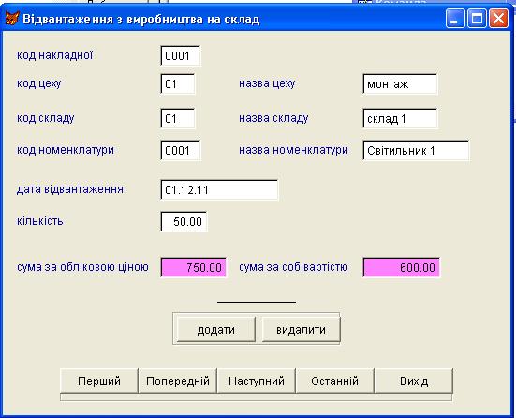Select the 'назва номенклатури' field with Світильник 1
Viewport: 516px width, 418px height.
pyautogui.click(x=416, y=151)
